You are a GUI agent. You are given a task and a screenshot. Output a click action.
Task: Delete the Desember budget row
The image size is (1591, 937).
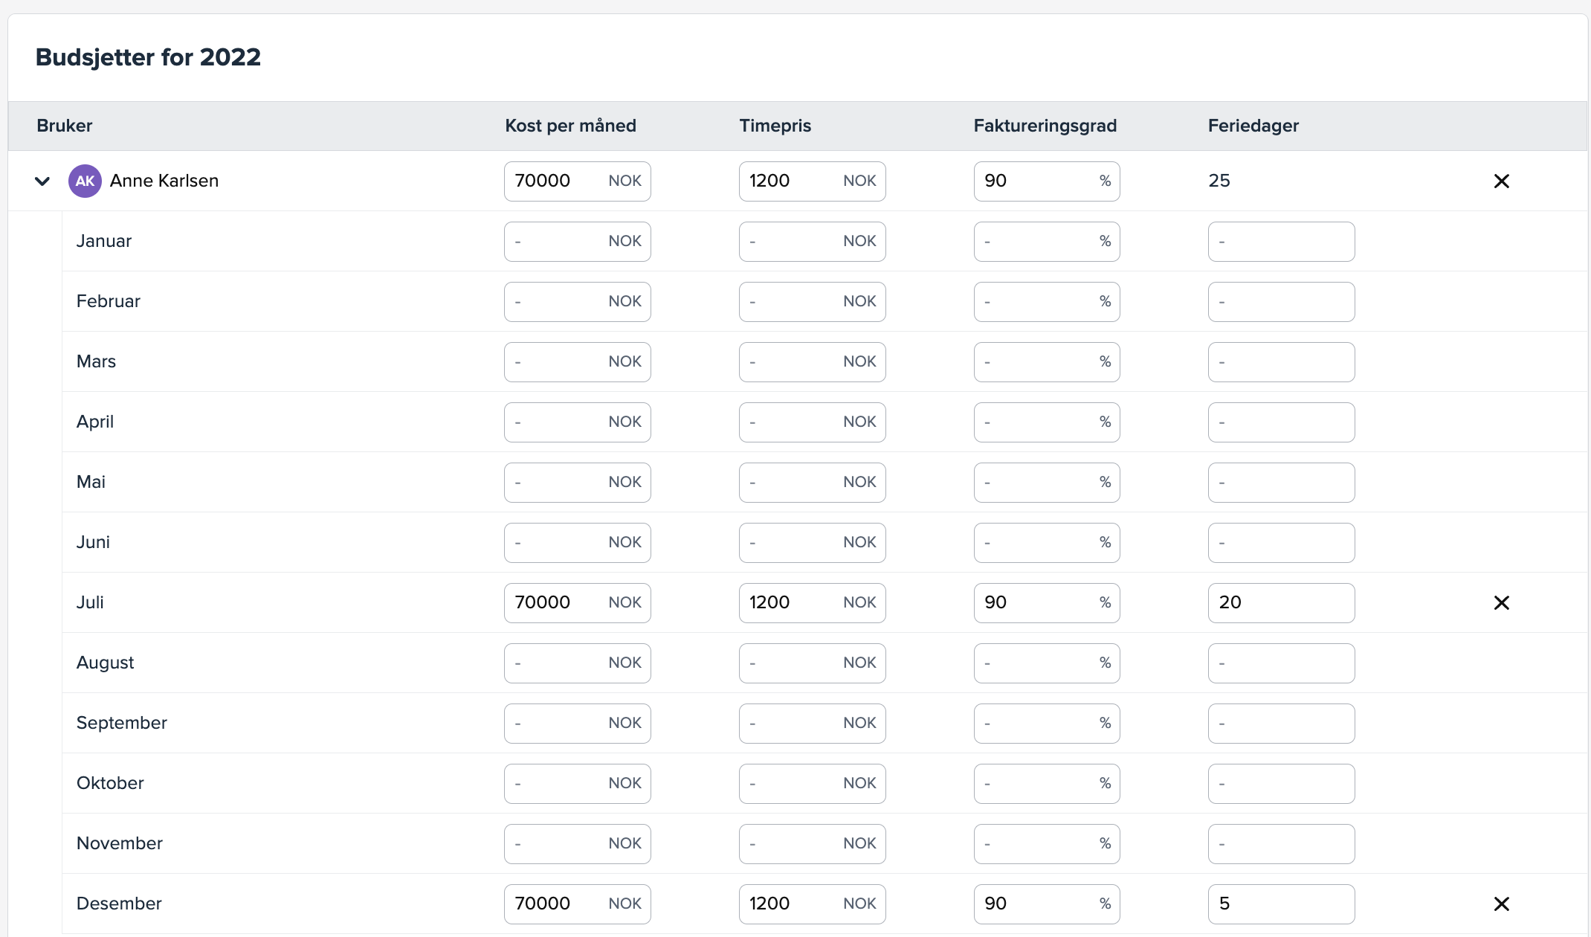tap(1501, 904)
